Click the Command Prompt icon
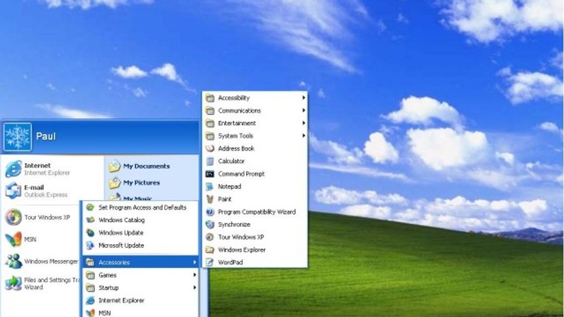This screenshot has height=317, width=564. [x=210, y=174]
